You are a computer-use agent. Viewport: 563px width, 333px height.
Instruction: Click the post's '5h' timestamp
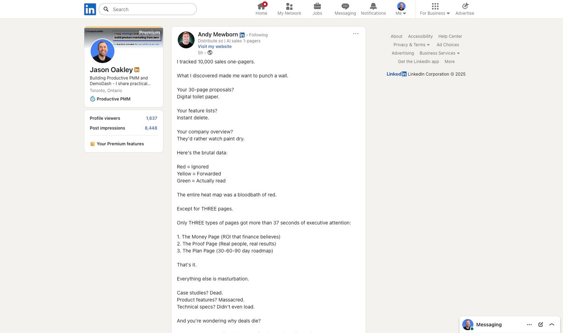coord(200,53)
